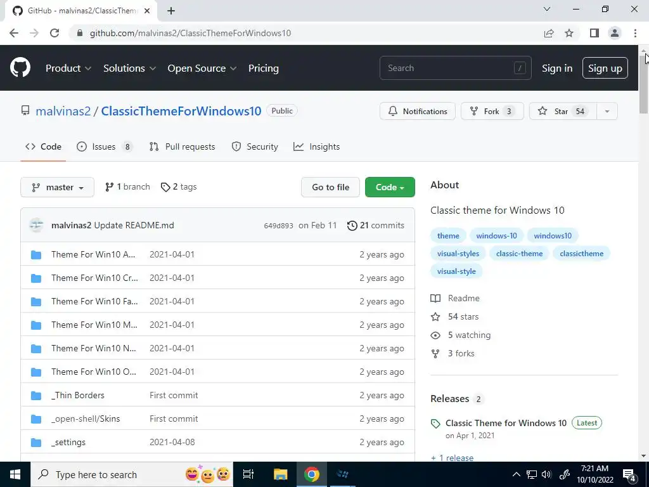
Task: Click the Sign in link
Action: (557, 68)
